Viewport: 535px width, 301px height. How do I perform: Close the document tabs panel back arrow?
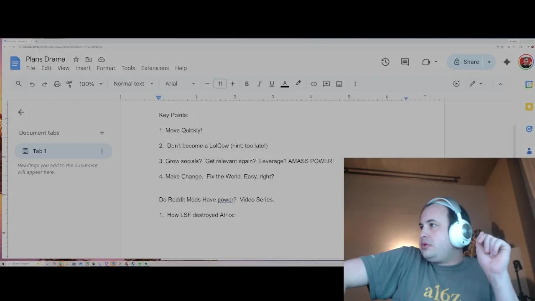tap(21, 112)
